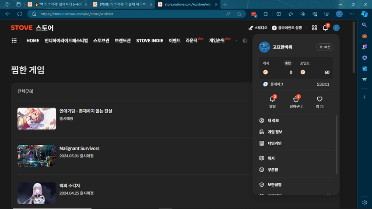Click the 스튜디오 rocket link
The image size is (372, 209).
click(258, 28)
